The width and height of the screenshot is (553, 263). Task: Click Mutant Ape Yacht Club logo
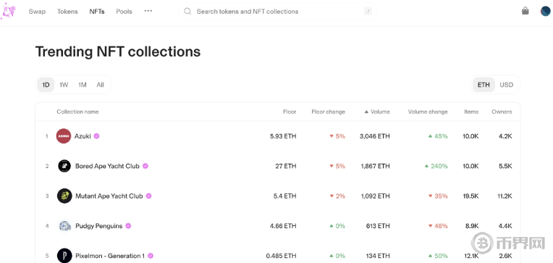pyautogui.click(x=64, y=196)
